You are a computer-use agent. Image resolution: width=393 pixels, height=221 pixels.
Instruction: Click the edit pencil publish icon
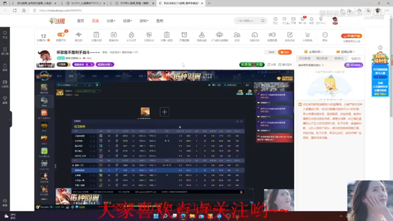pos(290,34)
